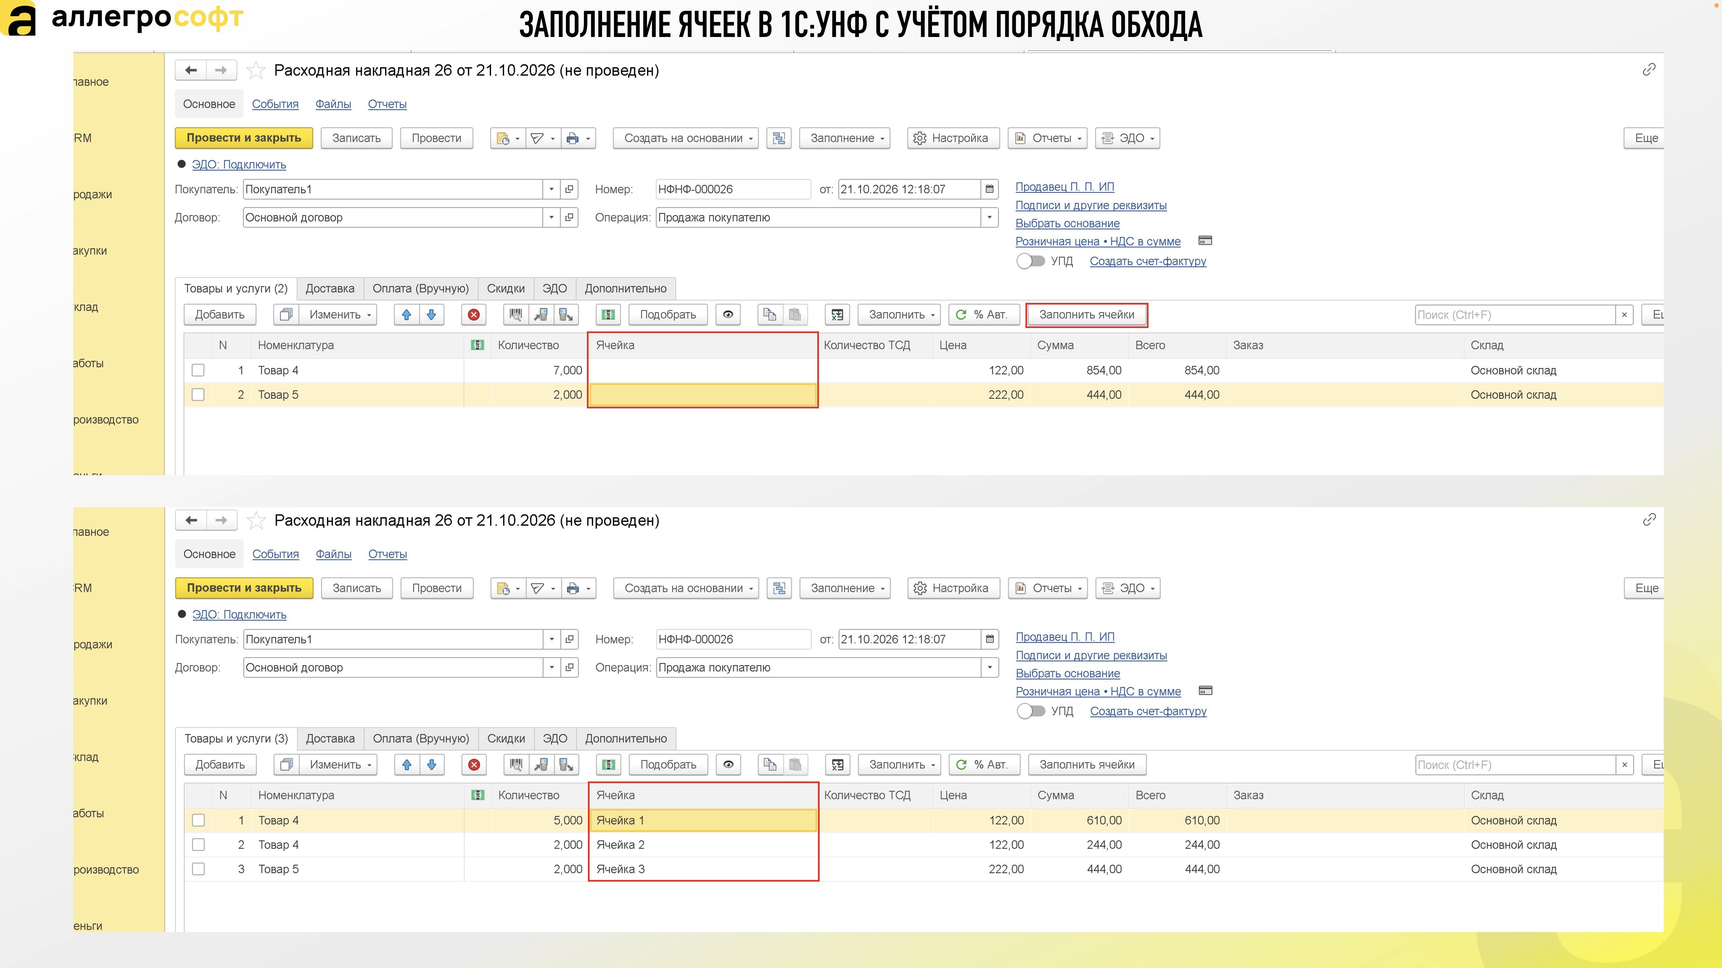Click the print icon in the upper form toolbar

(x=572, y=138)
